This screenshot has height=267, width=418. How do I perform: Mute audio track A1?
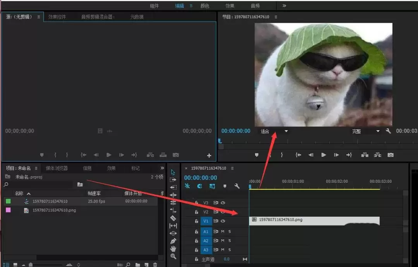[223, 231]
